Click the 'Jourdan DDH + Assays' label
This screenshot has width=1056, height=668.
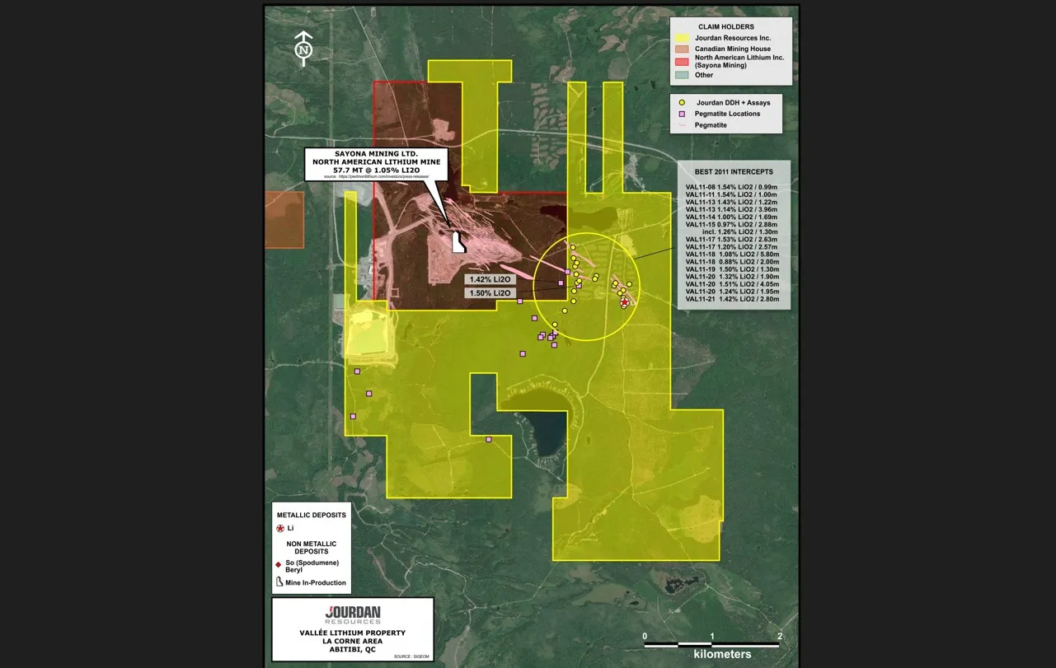[x=734, y=102]
